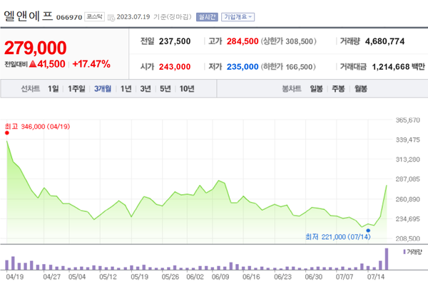Switch to the 3년 chart view

click(x=146, y=89)
